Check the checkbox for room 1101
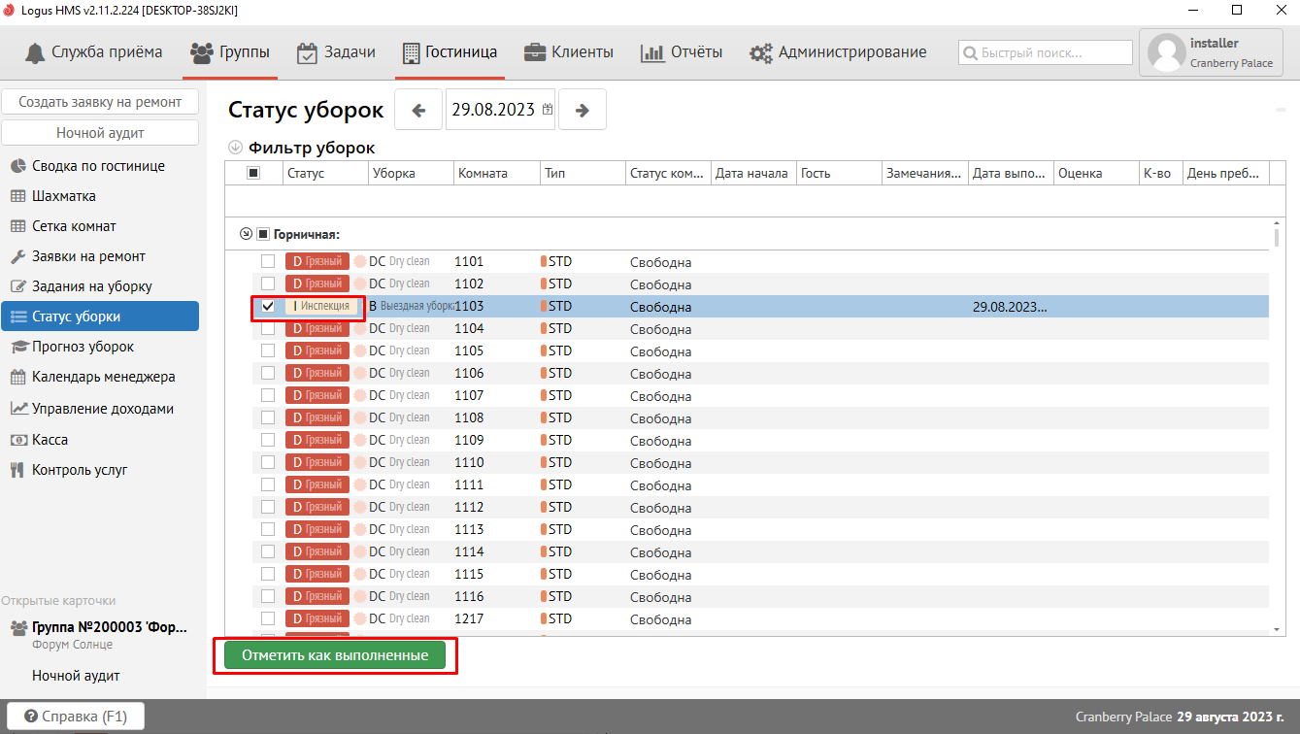This screenshot has width=1300, height=734. tap(268, 261)
